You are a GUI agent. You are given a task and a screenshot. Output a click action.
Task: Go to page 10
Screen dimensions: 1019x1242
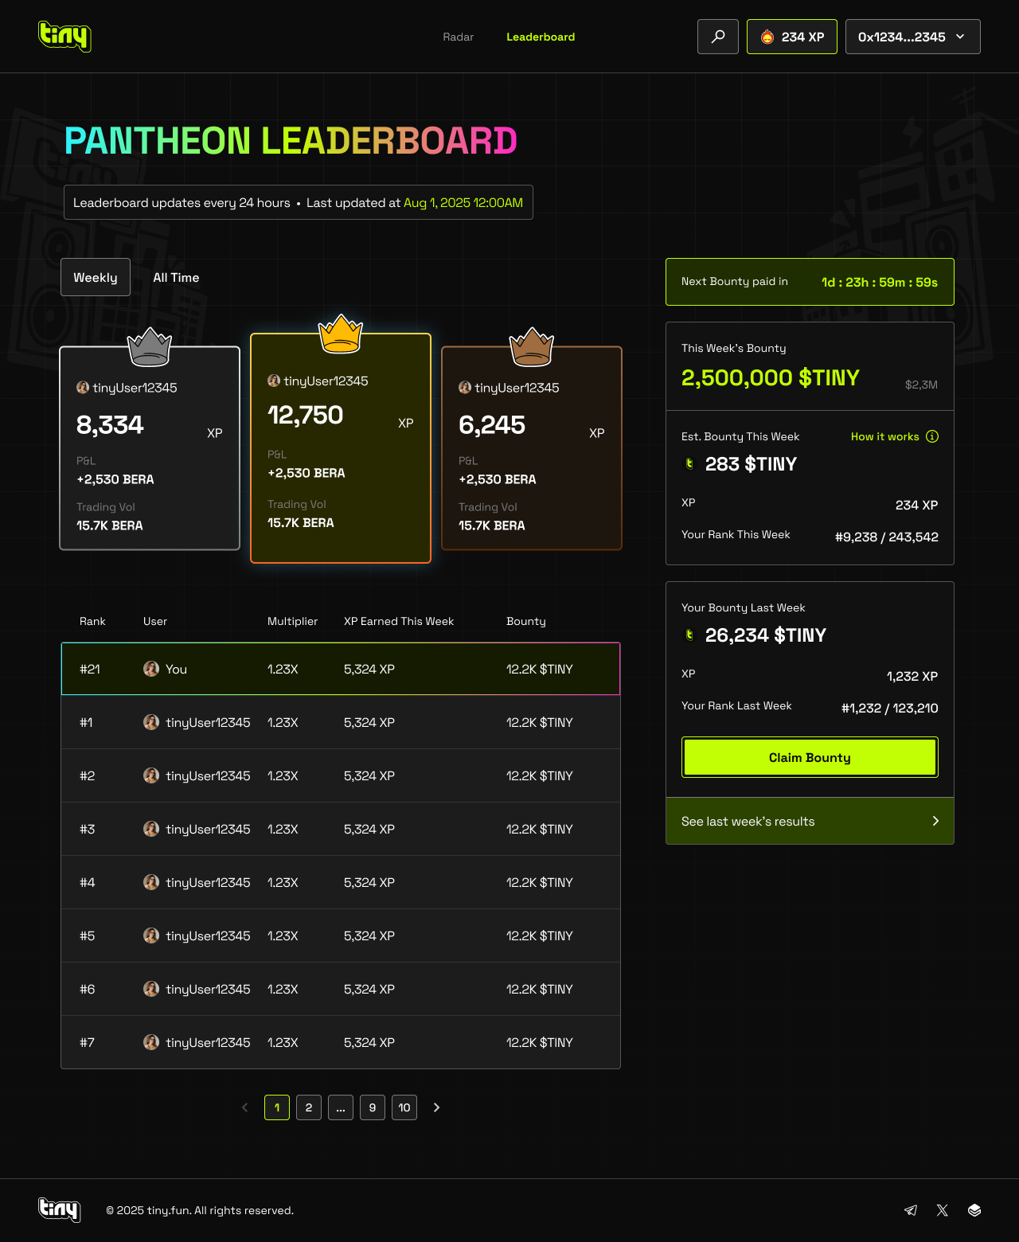coord(404,1107)
